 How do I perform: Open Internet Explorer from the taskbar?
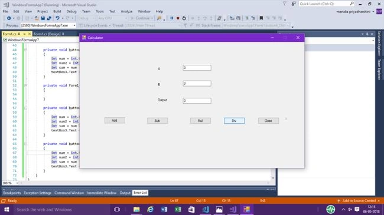click(150, 209)
